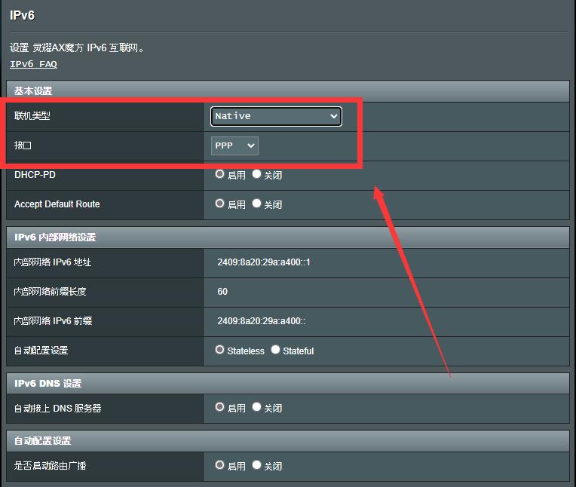Click the 基本设置 section header

tap(33, 91)
